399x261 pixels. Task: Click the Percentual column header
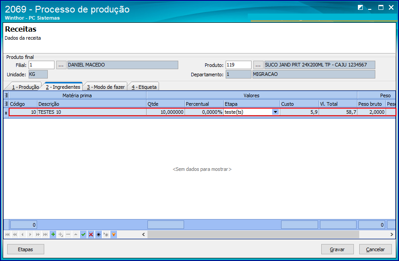tap(204, 104)
